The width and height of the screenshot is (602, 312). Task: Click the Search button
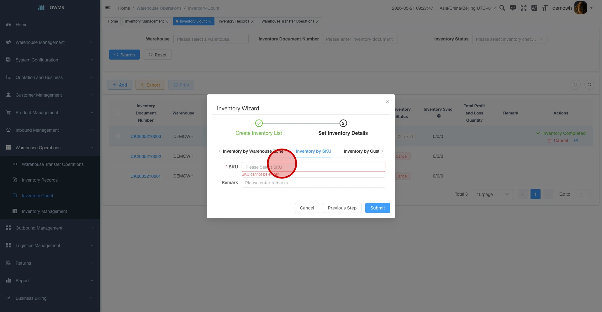coord(124,55)
